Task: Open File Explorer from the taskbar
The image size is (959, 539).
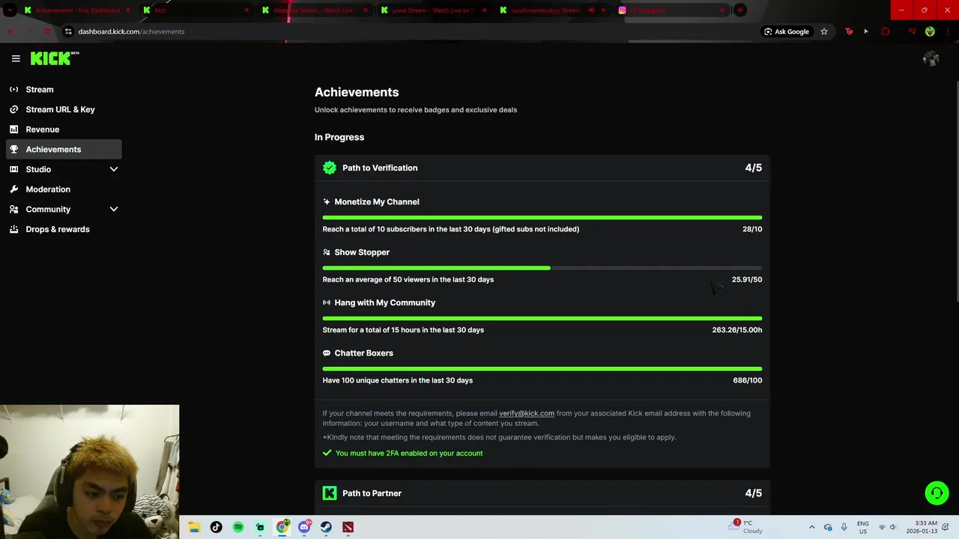Action: point(194,527)
